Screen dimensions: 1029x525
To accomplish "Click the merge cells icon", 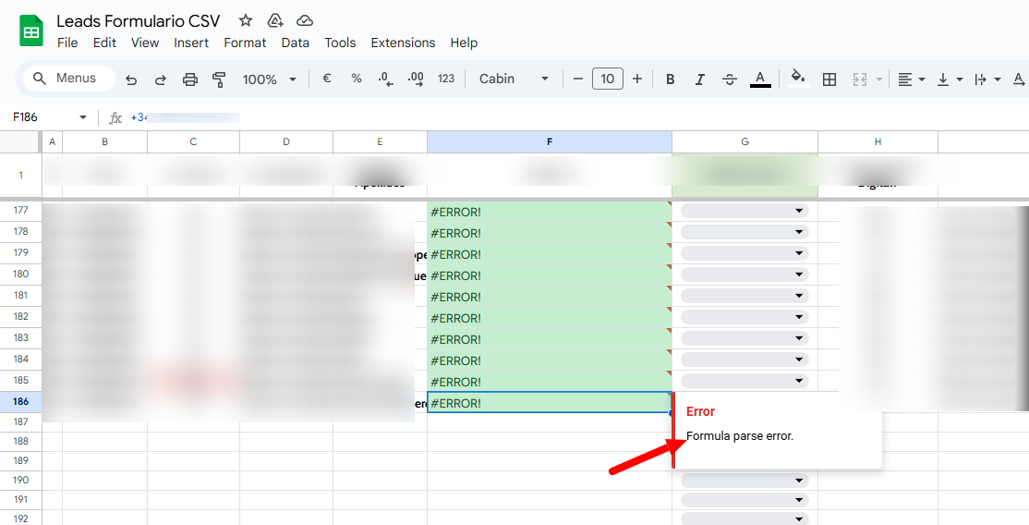I will (x=860, y=79).
